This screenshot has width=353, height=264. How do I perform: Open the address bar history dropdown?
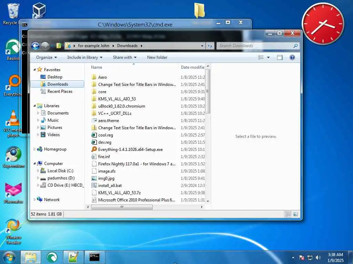pyautogui.click(x=202, y=46)
